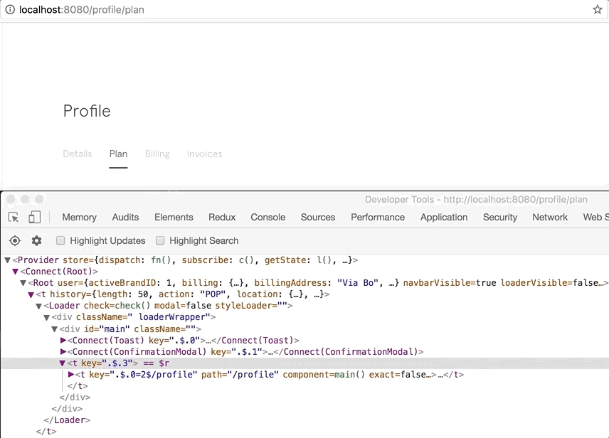Collapse the selected t key .$.3 node
609x438 pixels.
coord(62,363)
